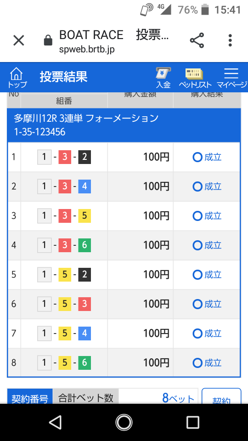248x441 pixels.
Task: Open the マイページ hamburger menu
Action: coord(231,78)
